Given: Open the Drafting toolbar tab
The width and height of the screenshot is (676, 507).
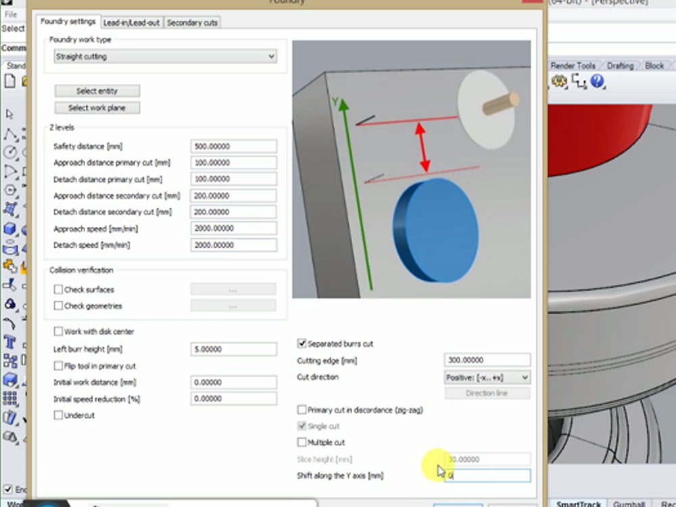Looking at the screenshot, I should 620,66.
